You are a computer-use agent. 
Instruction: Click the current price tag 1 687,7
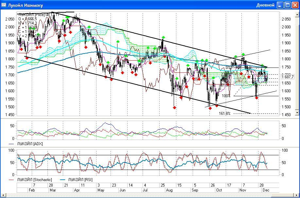288,77
